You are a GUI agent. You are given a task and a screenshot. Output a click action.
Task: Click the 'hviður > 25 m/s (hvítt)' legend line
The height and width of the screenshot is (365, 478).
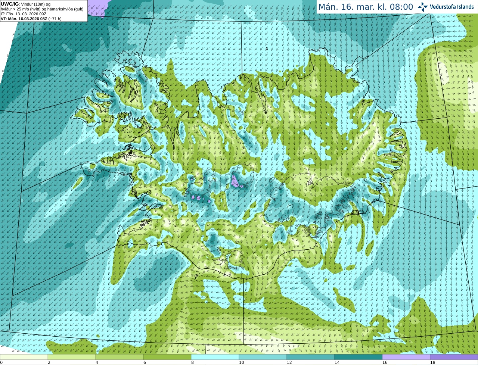42,9
